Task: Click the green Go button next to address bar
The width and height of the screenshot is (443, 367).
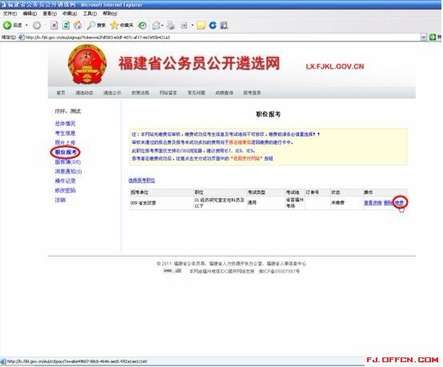Action: point(433,37)
